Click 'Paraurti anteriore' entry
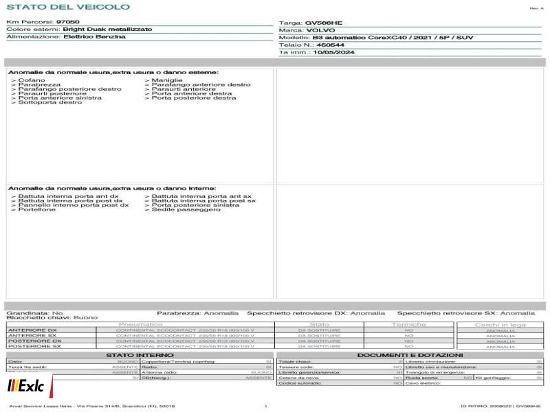The image size is (550, 412). (x=184, y=89)
